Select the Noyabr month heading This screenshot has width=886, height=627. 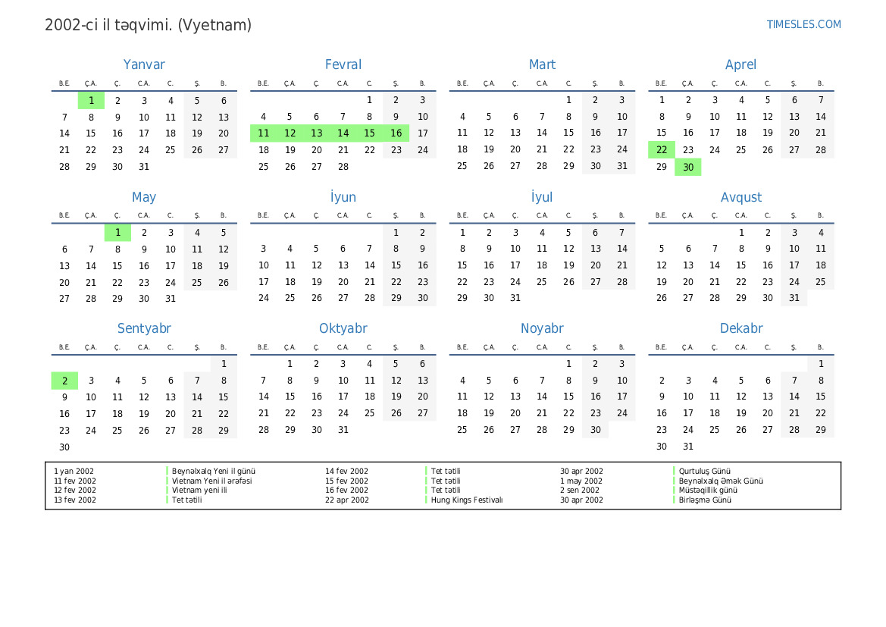pyautogui.click(x=542, y=328)
